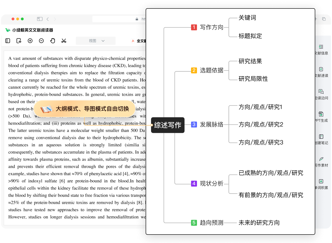The image size is (332, 243).
Task: Click the PPT生成 generation icon
Action: [x=321, y=116]
